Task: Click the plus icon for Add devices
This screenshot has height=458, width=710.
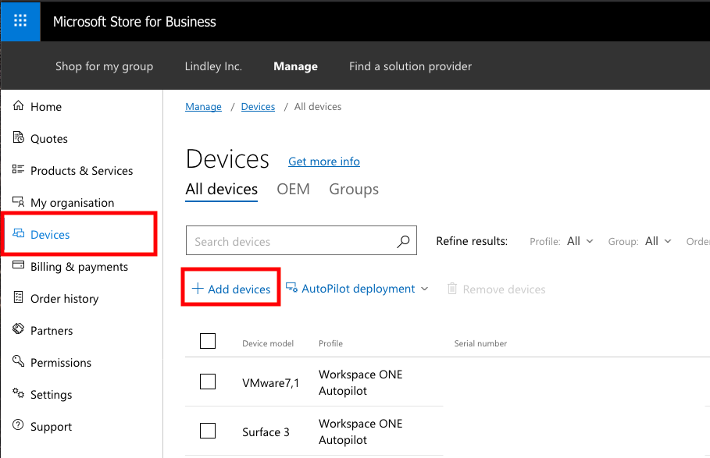Action: coord(198,289)
